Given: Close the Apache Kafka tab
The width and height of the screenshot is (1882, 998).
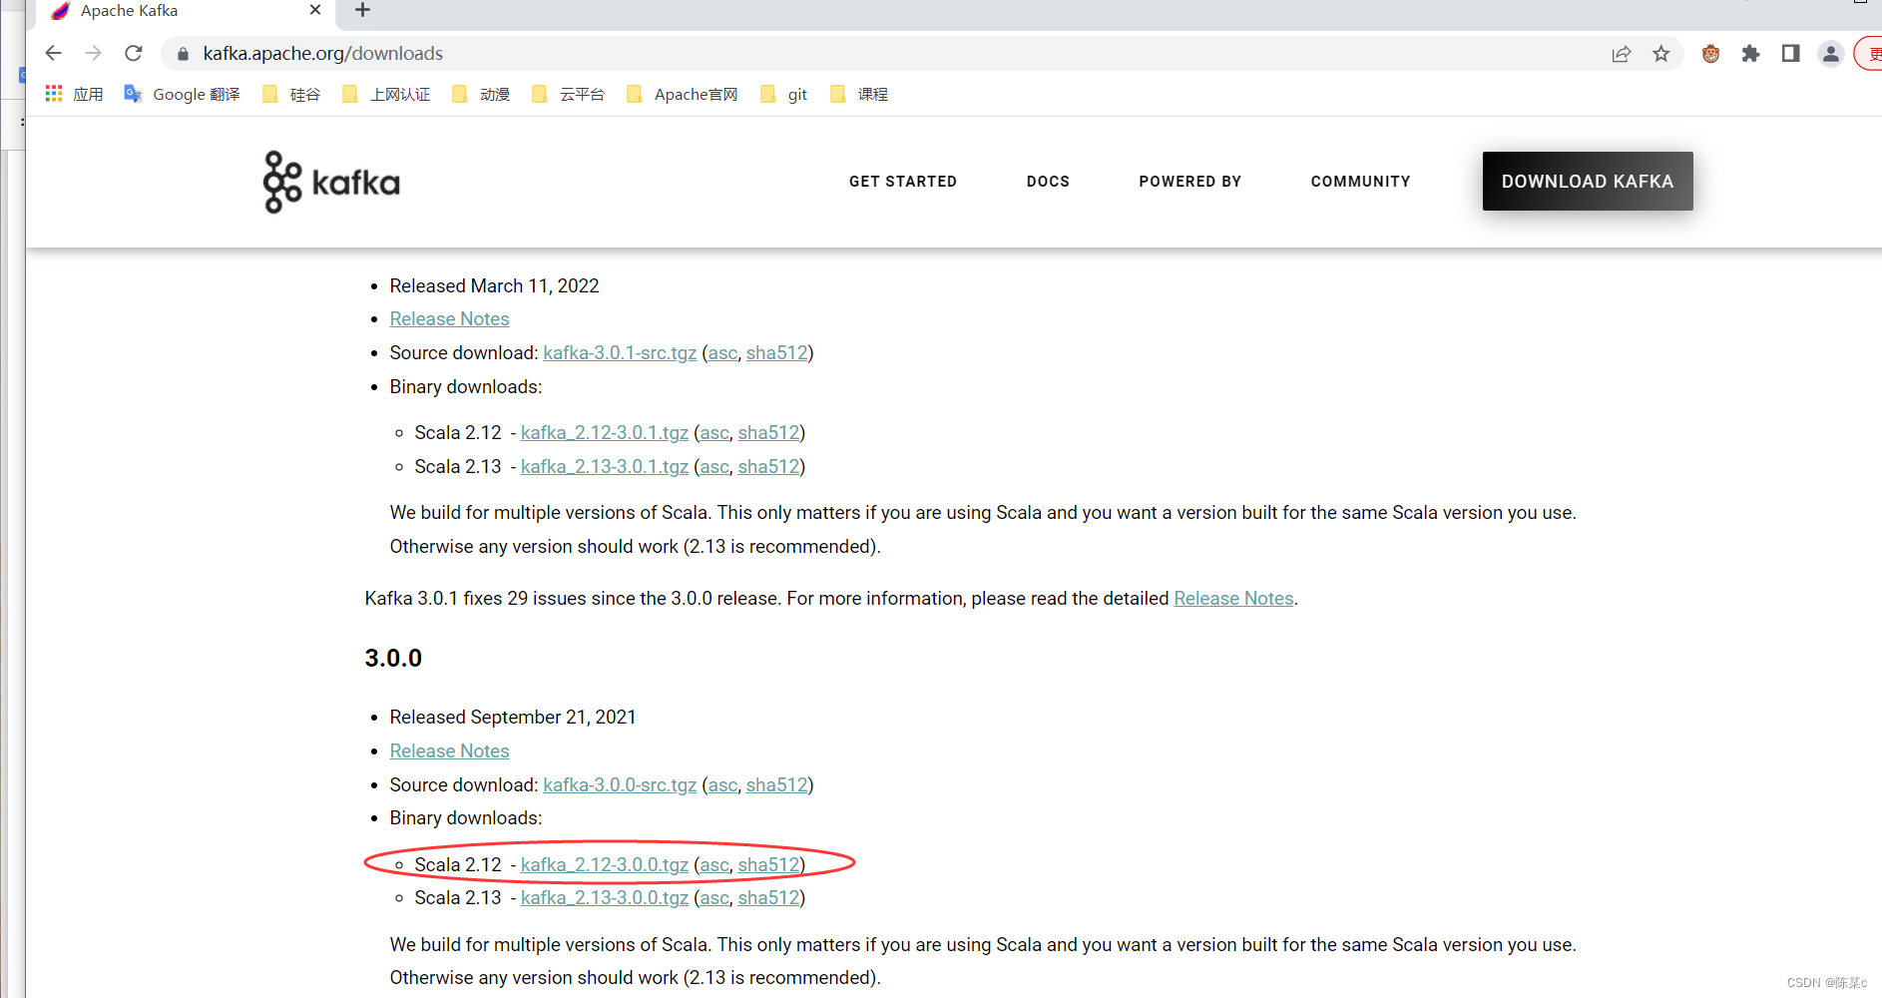Looking at the screenshot, I should click(315, 10).
